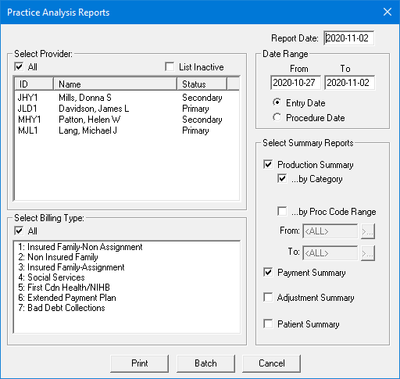Uncheck the All billing types checkbox
The width and height of the screenshot is (400, 379).
tap(19, 231)
